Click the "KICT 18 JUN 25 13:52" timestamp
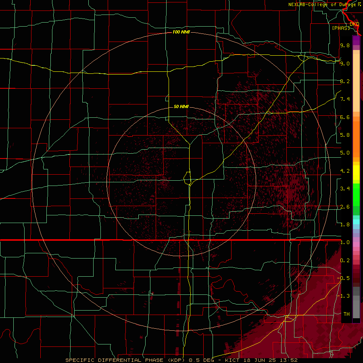Image resolution: width=363 pixels, height=363 pixels. [261, 360]
